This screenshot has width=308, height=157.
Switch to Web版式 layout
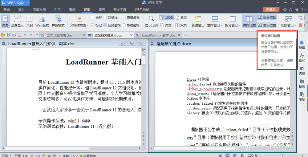42,21
